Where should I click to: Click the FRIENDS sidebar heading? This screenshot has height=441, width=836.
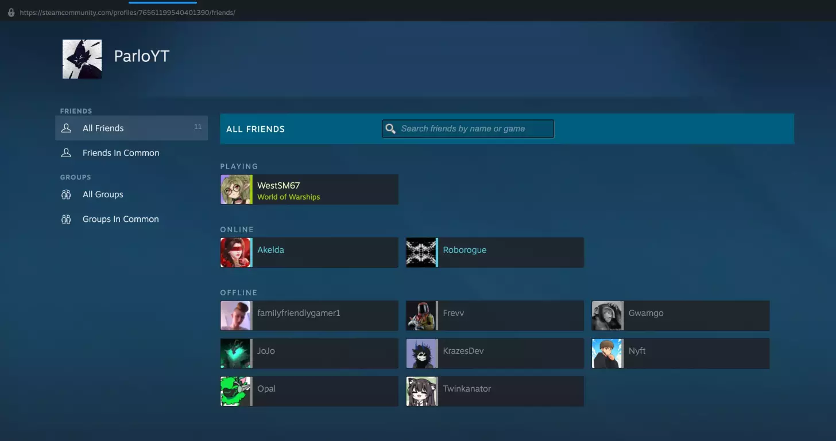click(x=76, y=111)
